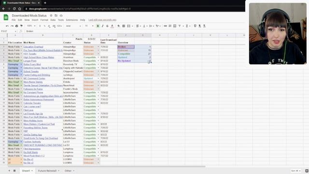Open the font size dropdown
The height and width of the screenshot is (174, 309).
89,26
